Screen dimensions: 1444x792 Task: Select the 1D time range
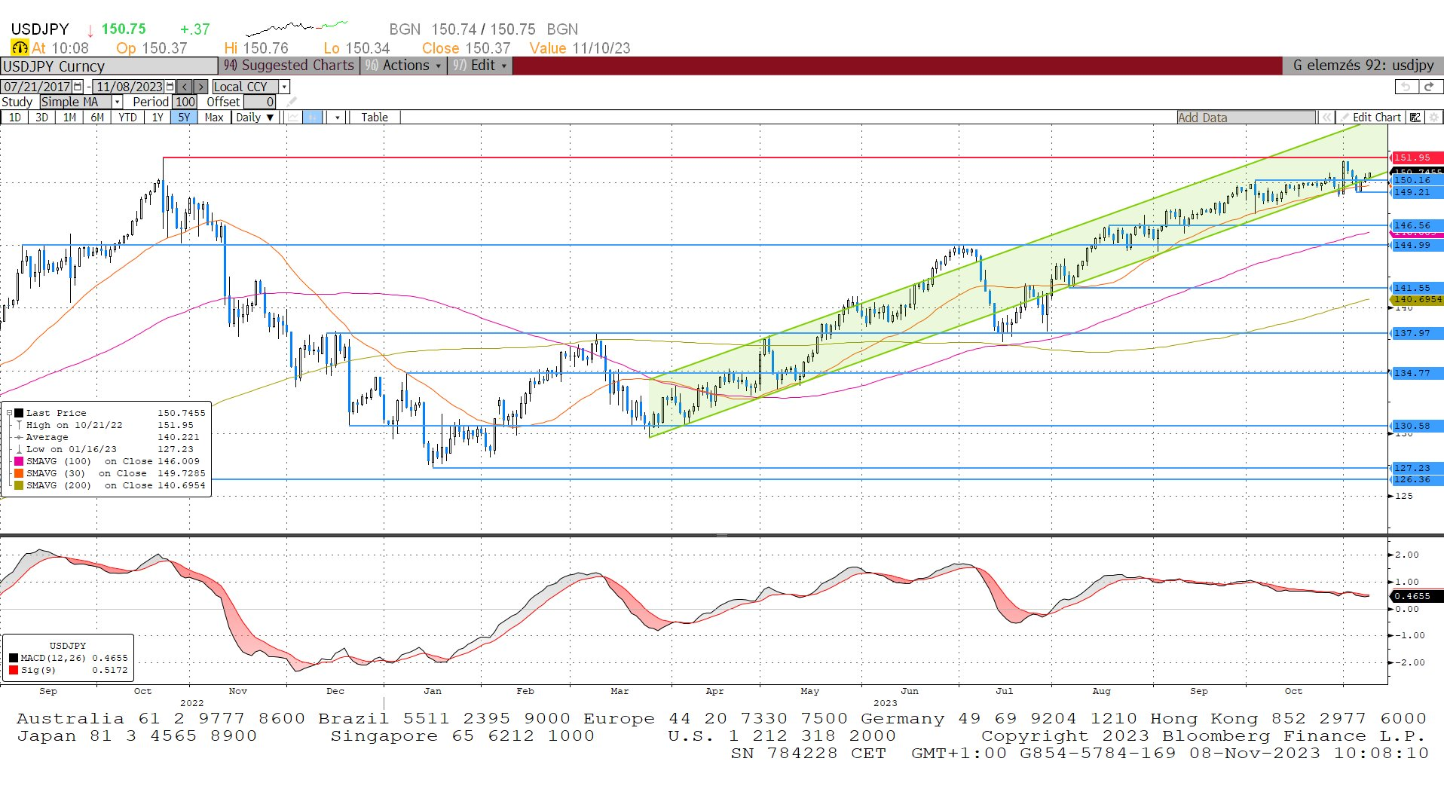(15, 117)
